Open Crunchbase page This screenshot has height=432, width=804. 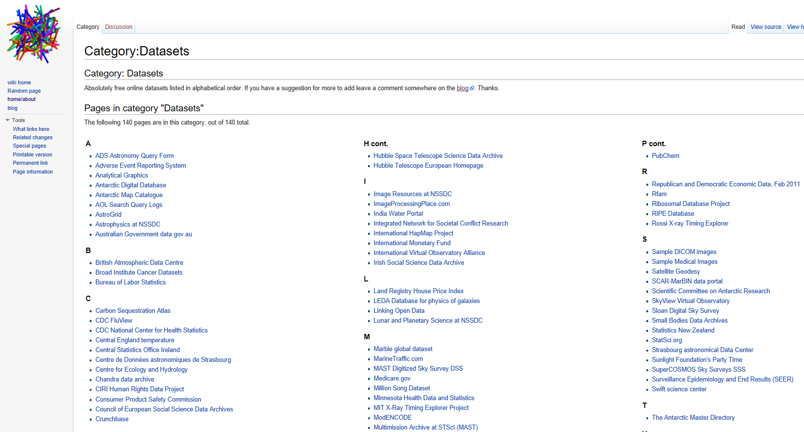coord(112,419)
